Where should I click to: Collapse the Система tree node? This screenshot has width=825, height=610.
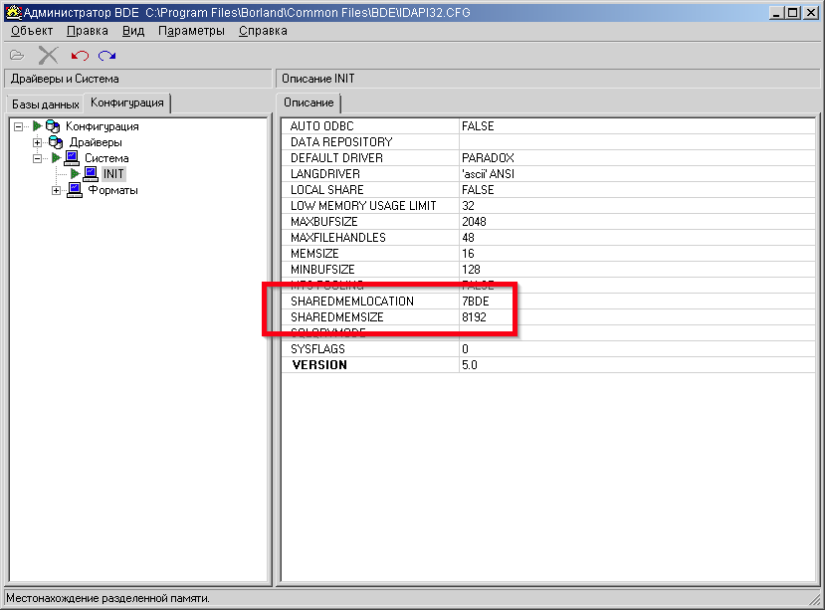38,158
